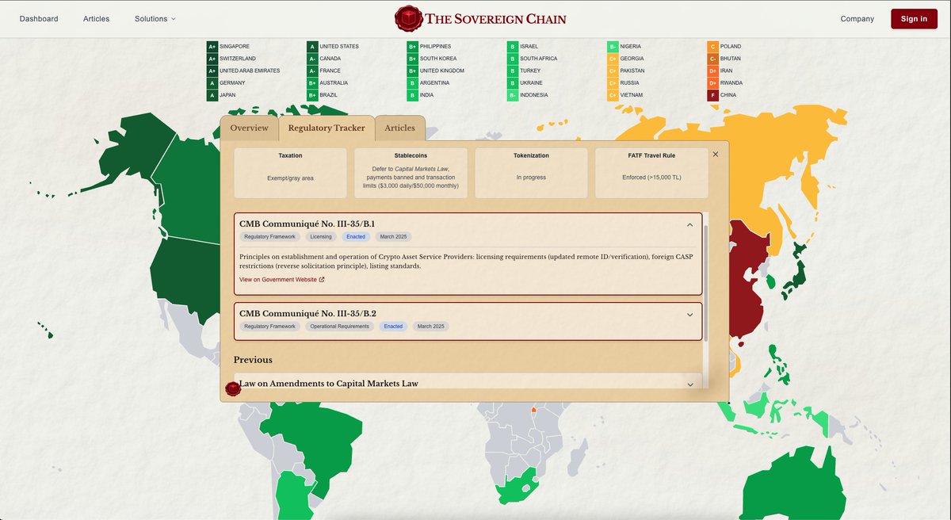Select SOUTH AFRICA in the legend
The width and height of the screenshot is (951, 520).
coord(539,59)
